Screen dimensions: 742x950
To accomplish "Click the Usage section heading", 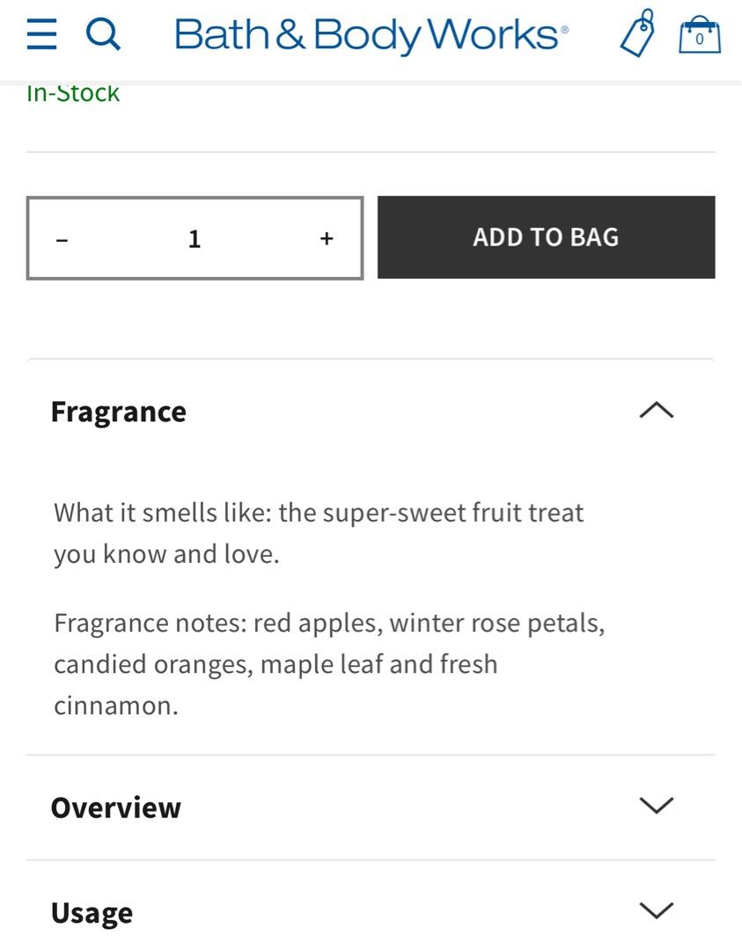I will click(x=92, y=912).
